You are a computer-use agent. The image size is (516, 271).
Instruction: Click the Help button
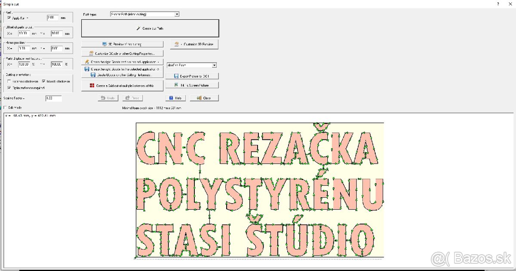click(x=175, y=98)
